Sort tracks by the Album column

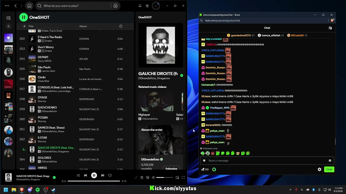pos(83,26)
